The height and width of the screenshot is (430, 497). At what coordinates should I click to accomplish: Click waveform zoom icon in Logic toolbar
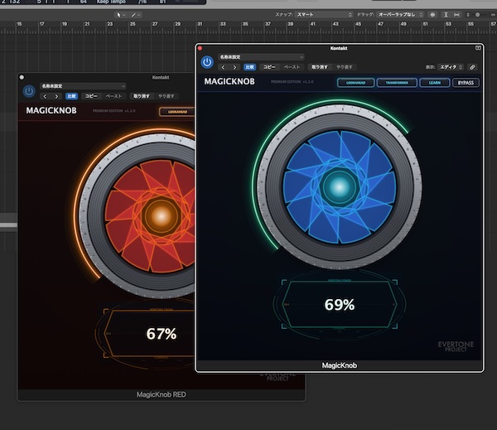[432, 15]
